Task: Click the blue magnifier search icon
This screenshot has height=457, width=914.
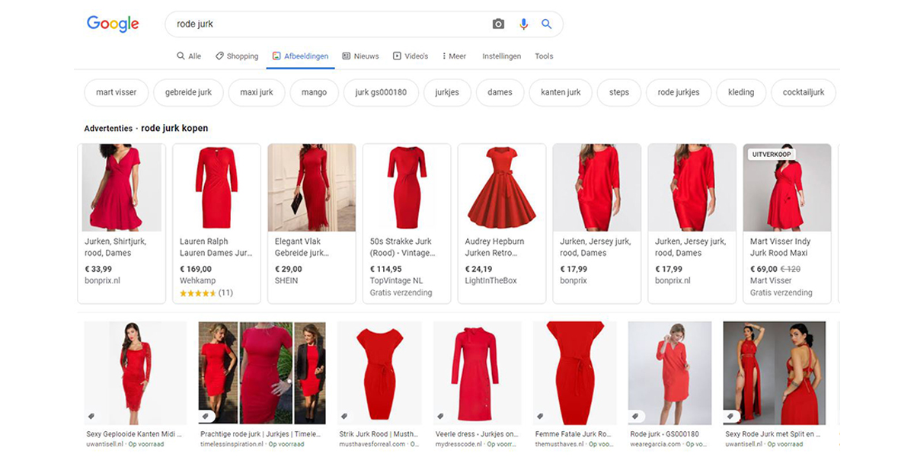Action: [x=545, y=24]
